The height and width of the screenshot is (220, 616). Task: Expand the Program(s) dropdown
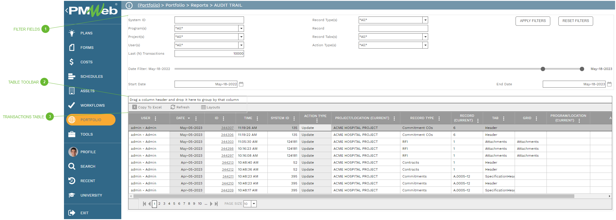pos(241,28)
